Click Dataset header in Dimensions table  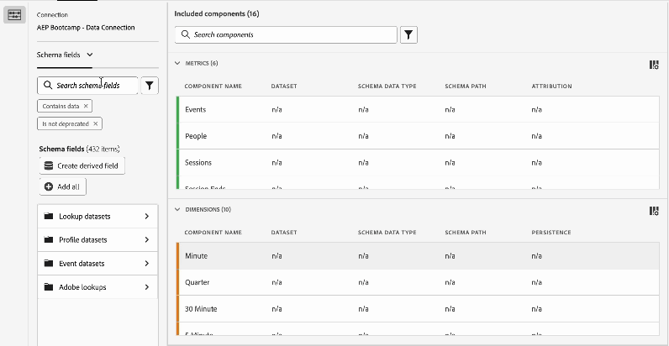284,233
